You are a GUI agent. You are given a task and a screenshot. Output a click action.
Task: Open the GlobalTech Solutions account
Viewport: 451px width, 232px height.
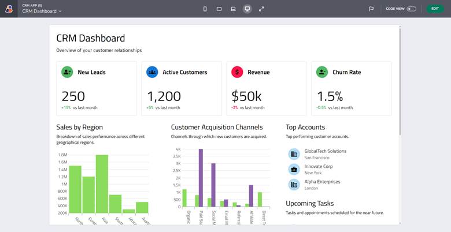(326, 151)
